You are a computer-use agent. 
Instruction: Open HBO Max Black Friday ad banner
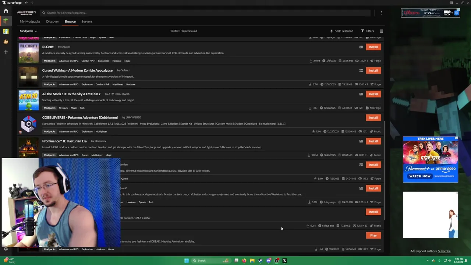[431, 13]
